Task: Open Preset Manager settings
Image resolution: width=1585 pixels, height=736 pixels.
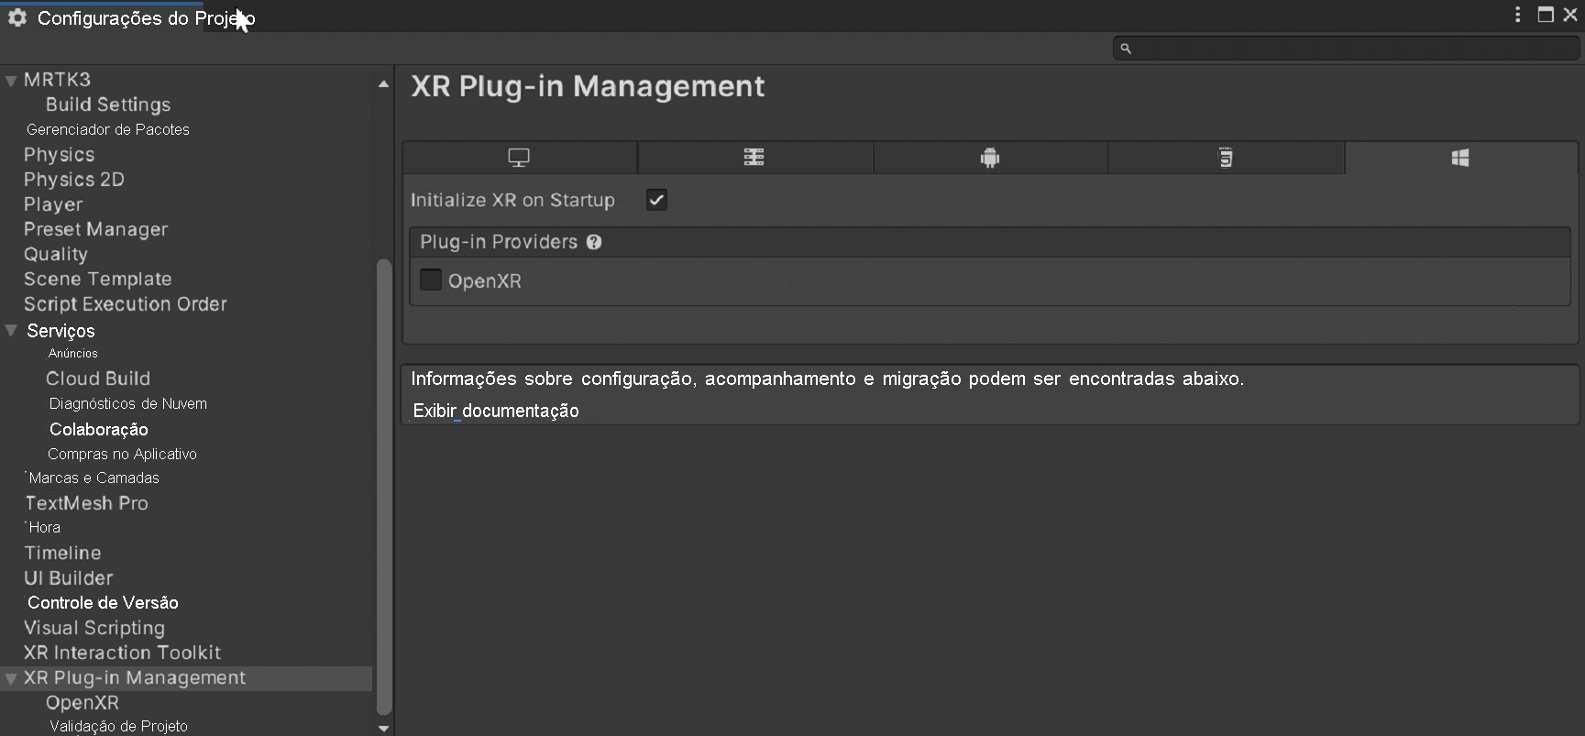Action: [x=96, y=229]
